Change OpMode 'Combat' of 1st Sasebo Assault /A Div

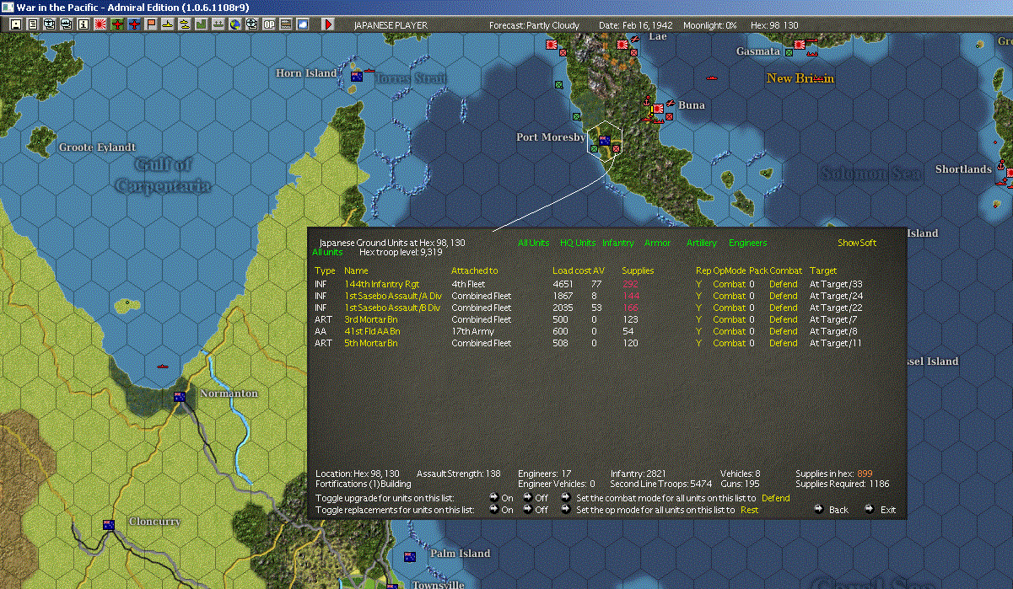coord(729,296)
